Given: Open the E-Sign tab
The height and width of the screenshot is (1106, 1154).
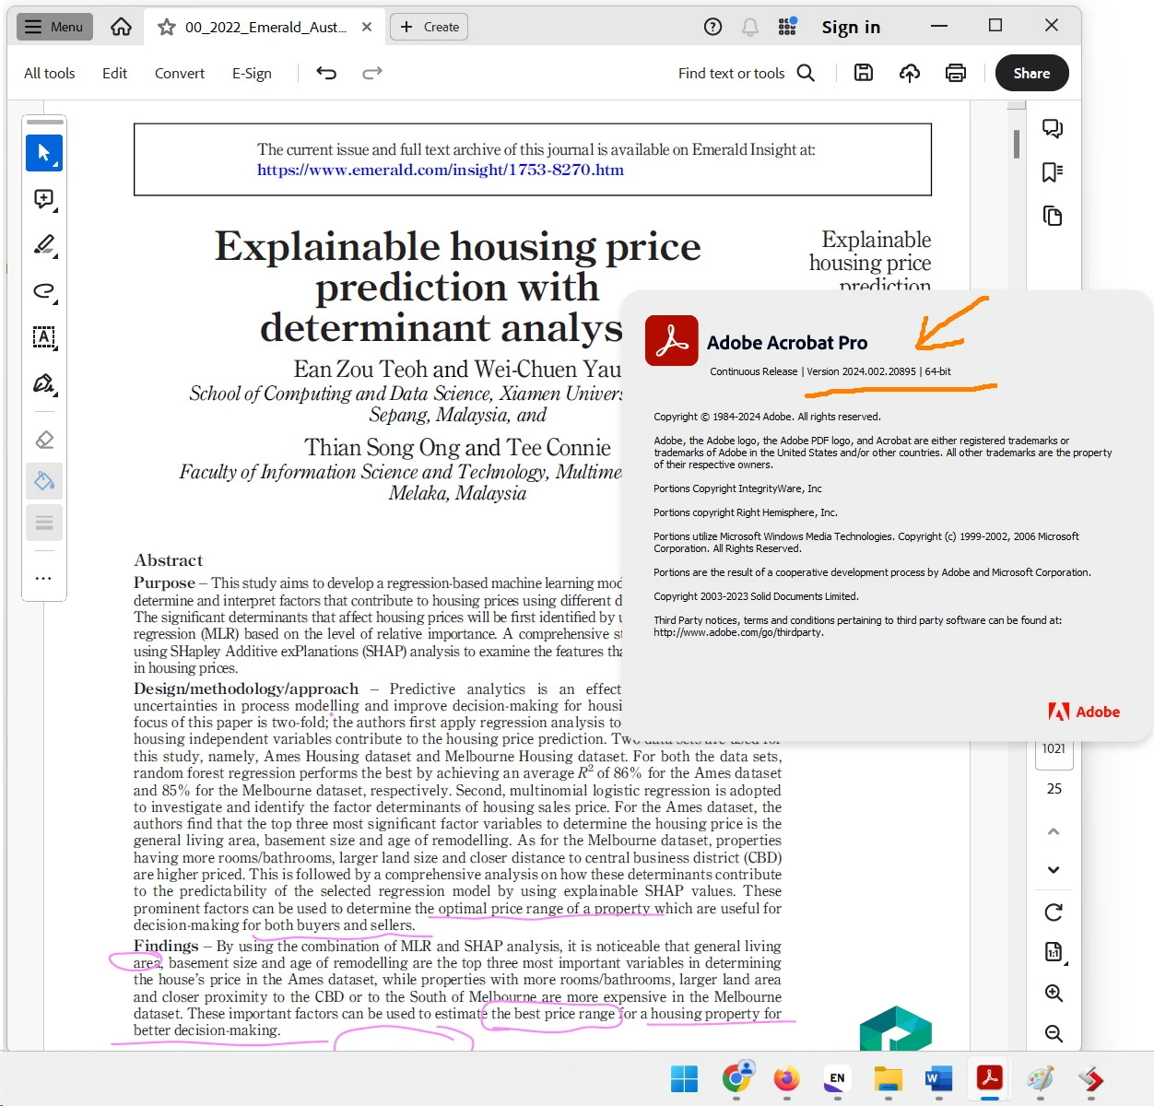Looking at the screenshot, I should [x=252, y=73].
